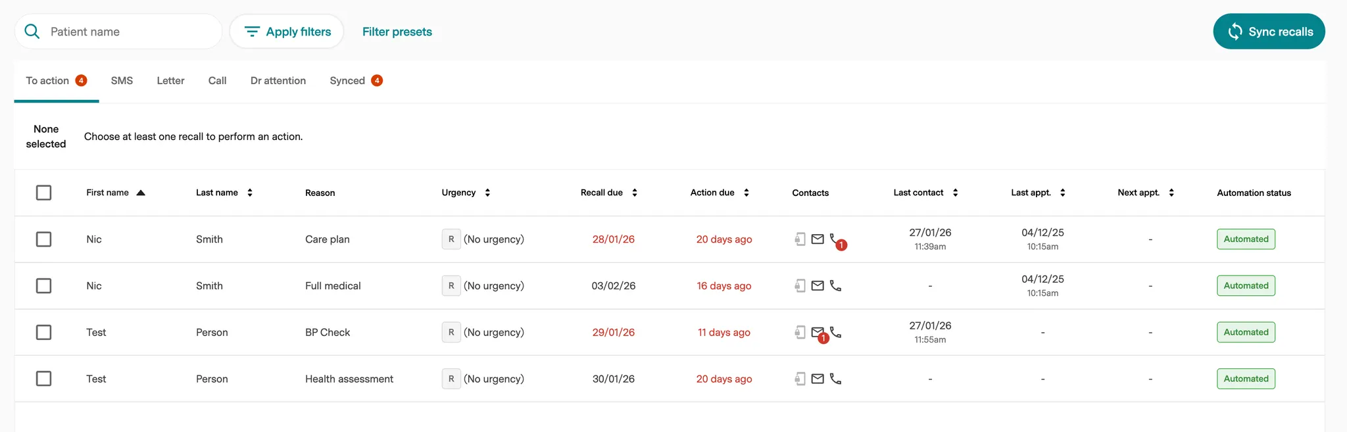Tick the select-all checkbox in table header
Screen dimensions: 1347x432
[x=44, y=193]
